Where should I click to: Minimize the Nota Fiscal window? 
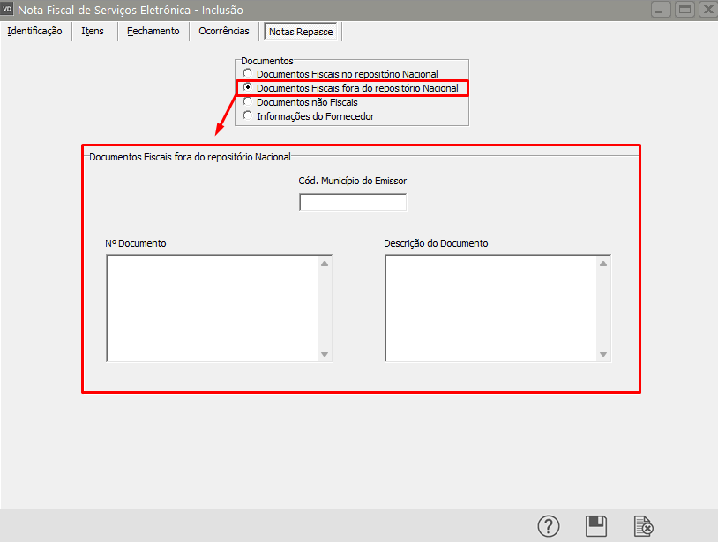pos(662,10)
